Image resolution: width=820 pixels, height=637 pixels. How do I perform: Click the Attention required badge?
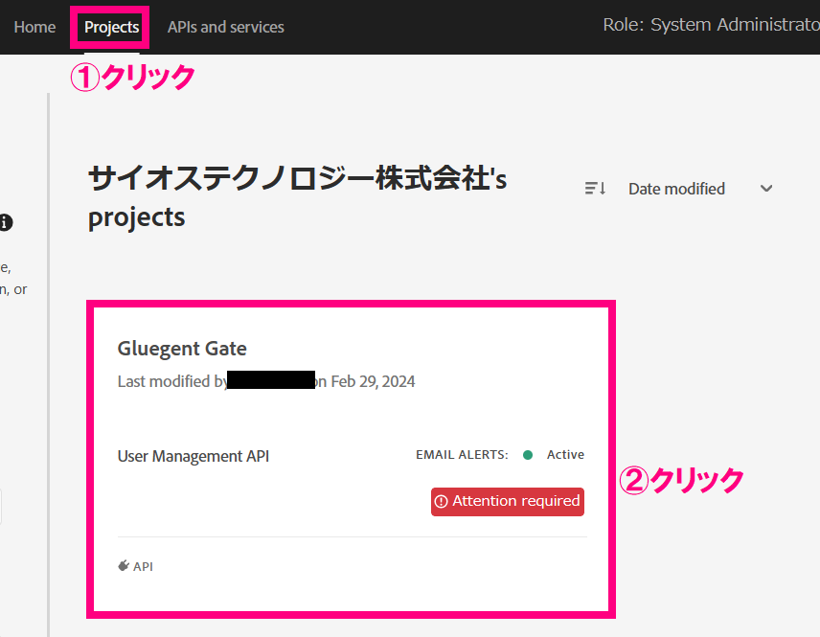pyautogui.click(x=508, y=502)
